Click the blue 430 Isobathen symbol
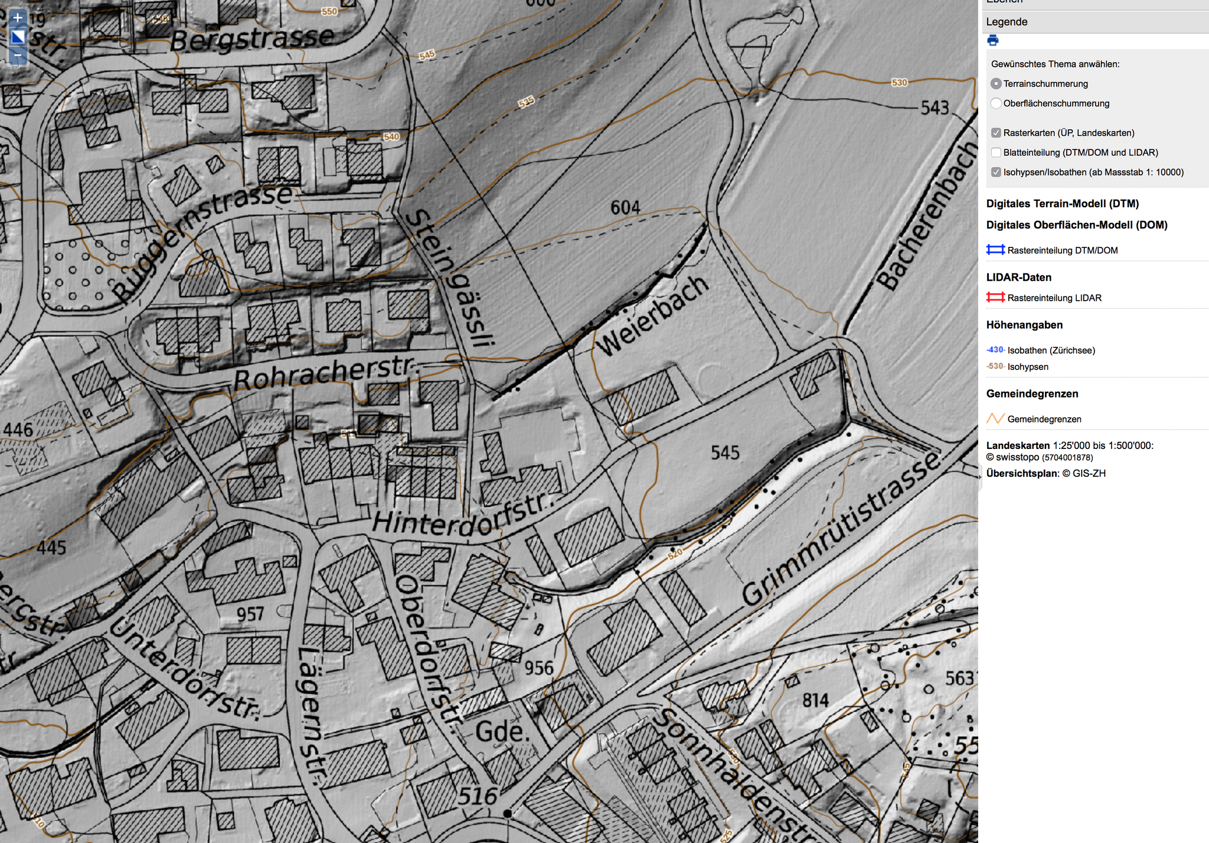Screen dimensions: 1209x843 (x=995, y=350)
